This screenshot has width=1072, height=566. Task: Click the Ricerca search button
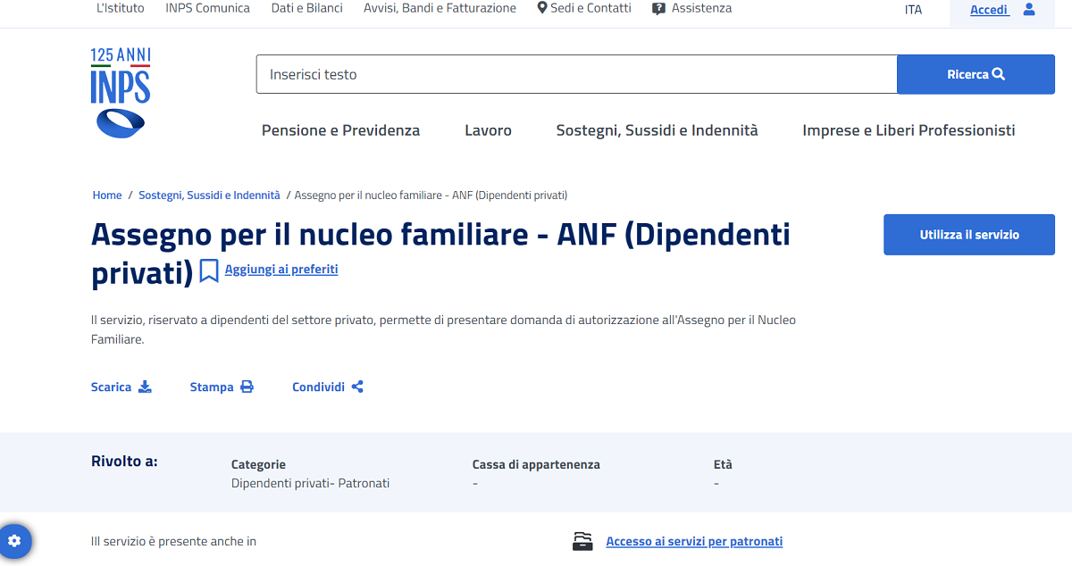976,74
